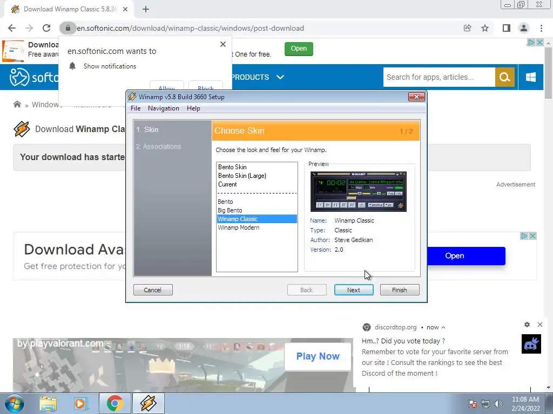Switch to Chrome in the taskbar
This screenshot has height=414, width=553.
114,403
